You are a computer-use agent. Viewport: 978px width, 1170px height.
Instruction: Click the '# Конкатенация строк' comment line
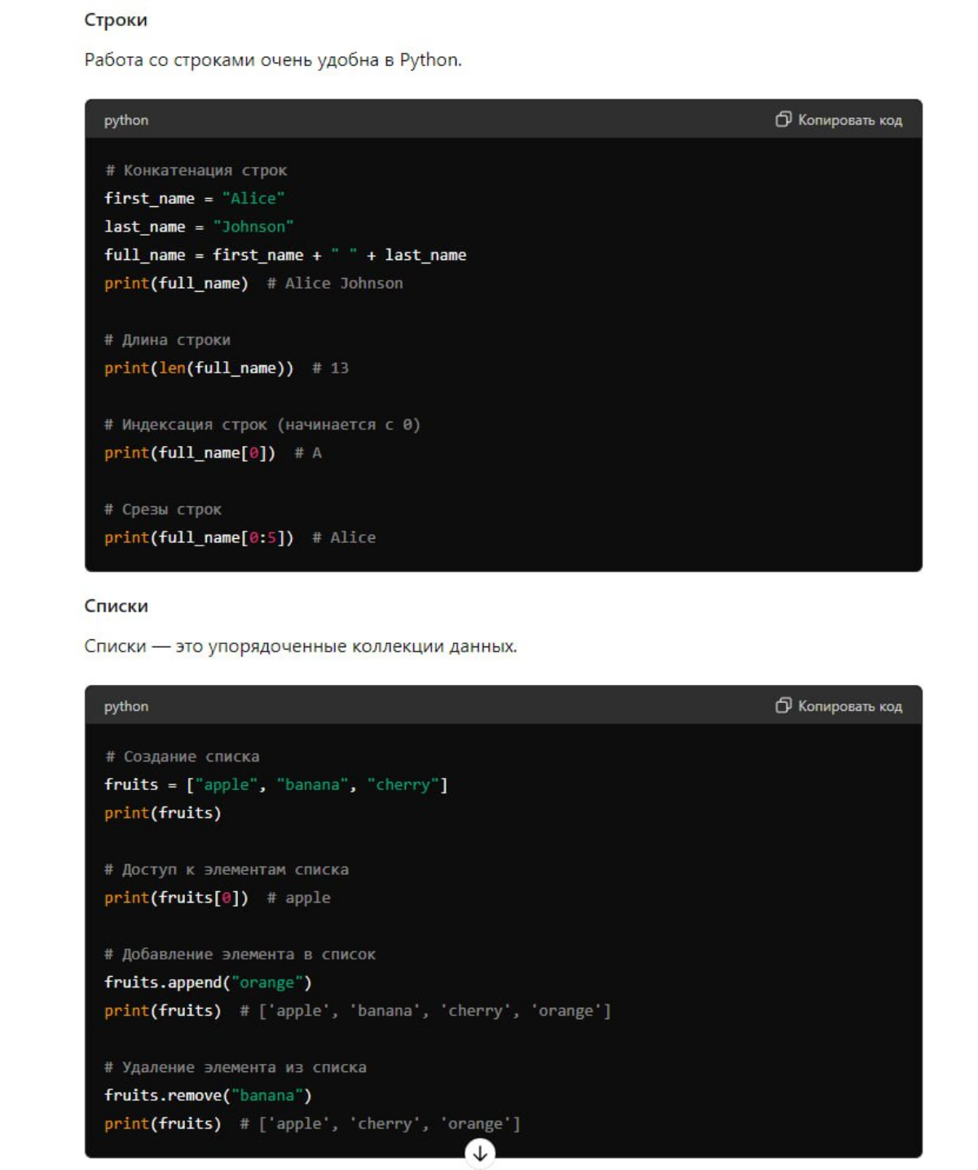(x=196, y=170)
